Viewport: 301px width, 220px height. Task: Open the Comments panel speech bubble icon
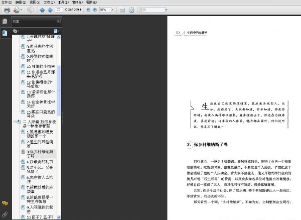click(x=5, y=203)
